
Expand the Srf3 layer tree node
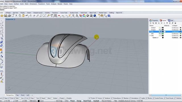150,36
